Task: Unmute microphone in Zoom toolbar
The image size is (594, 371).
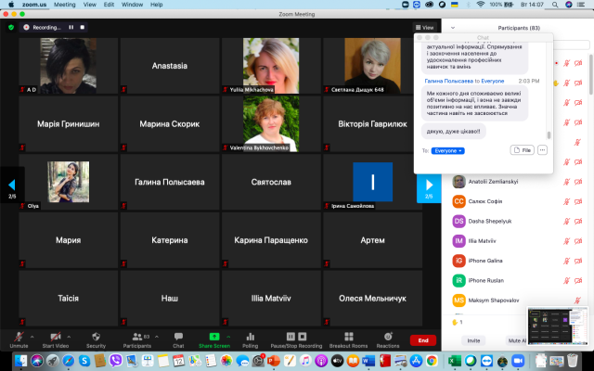Action: click(19, 339)
